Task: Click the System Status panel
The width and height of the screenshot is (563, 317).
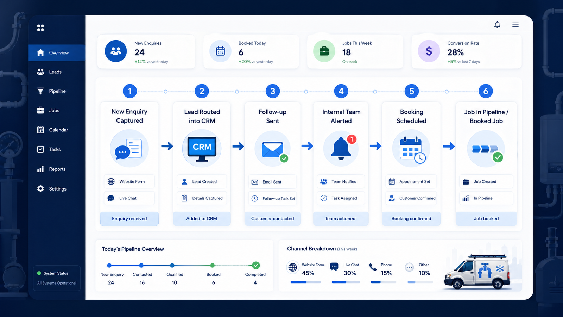Action: [x=57, y=278]
